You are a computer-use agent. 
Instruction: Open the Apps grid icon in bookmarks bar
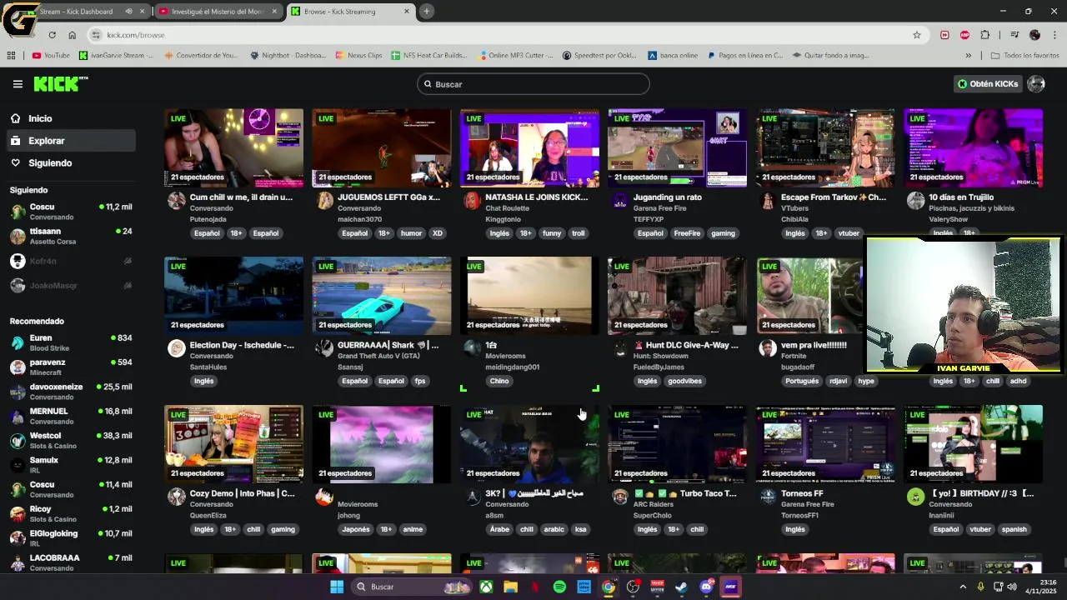tap(11, 55)
